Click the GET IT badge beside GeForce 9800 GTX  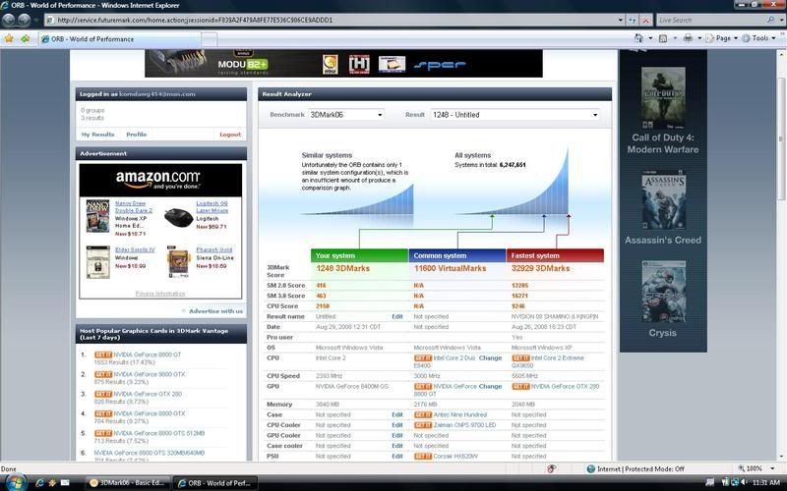(103, 374)
